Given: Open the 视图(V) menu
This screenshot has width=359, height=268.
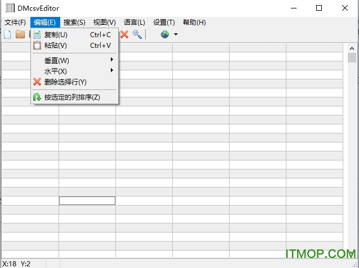Looking at the screenshot, I should (105, 23).
